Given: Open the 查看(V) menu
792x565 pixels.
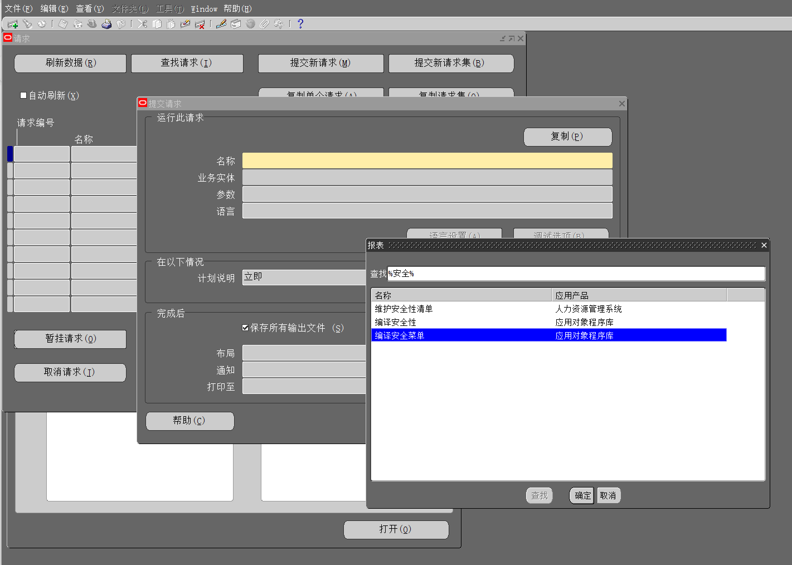Looking at the screenshot, I should point(90,9).
